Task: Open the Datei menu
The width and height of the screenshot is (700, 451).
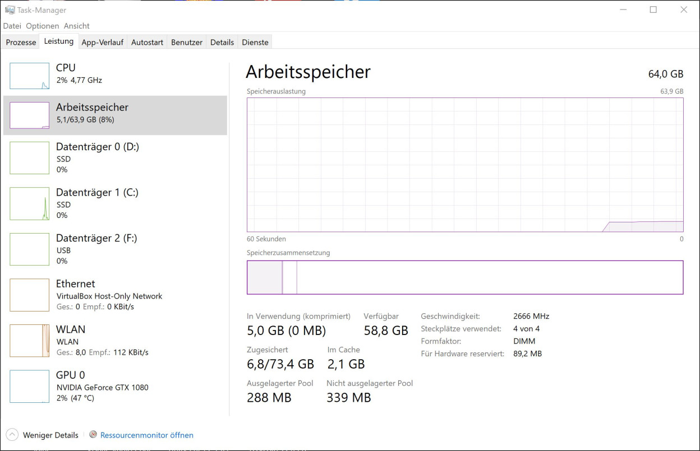Action: click(12, 26)
